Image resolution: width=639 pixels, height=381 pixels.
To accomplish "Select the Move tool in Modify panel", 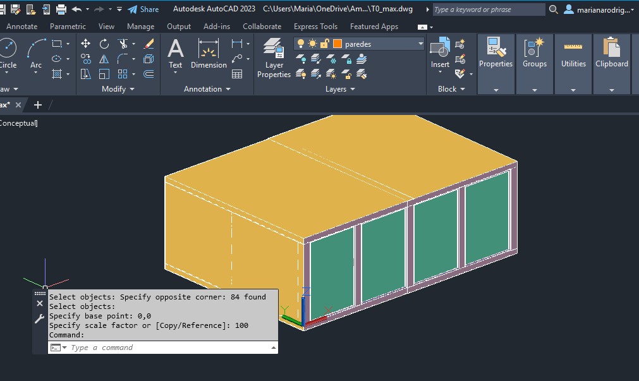I will 86,44.
